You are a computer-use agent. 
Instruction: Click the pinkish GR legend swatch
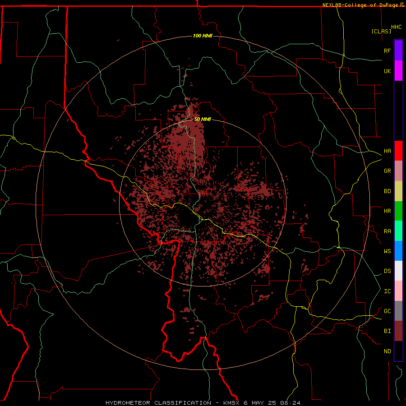click(x=398, y=171)
